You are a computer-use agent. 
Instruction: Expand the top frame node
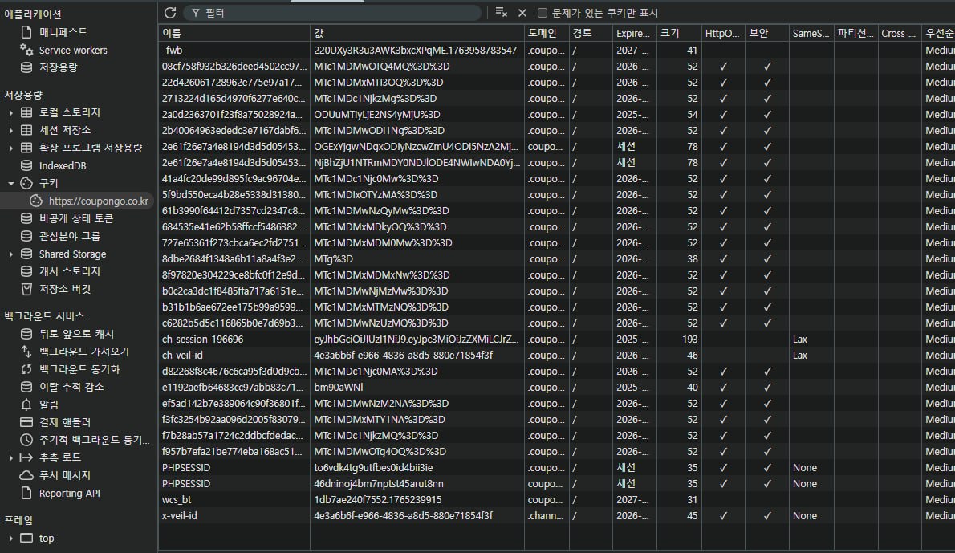tap(11, 539)
